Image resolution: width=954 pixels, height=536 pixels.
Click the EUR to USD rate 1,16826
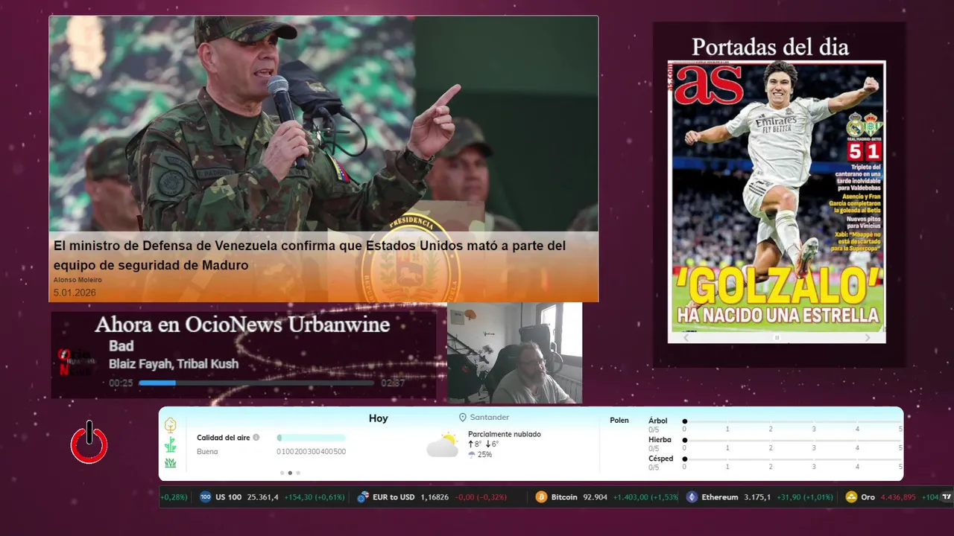pyautogui.click(x=435, y=497)
